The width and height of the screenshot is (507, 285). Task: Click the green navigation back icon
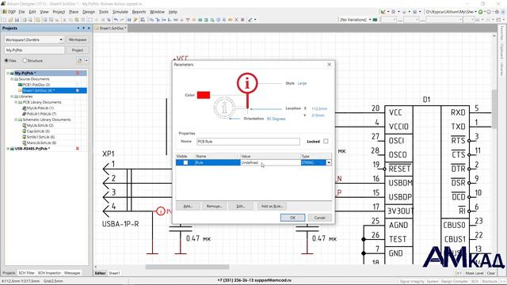(481, 12)
